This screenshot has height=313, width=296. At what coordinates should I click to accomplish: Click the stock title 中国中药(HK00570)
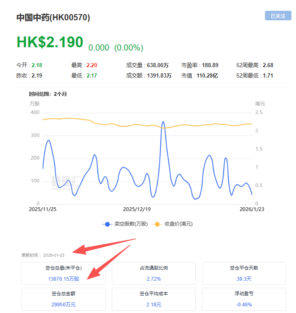tap(53, 17)
